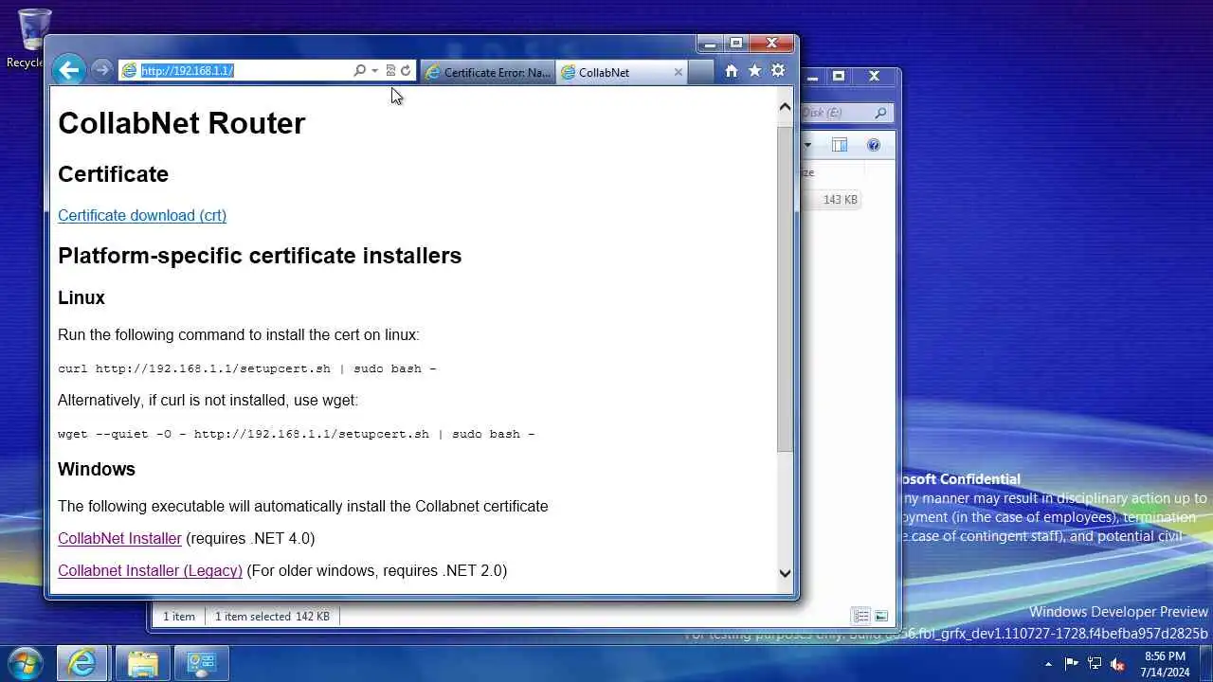Click the curl setupcert.sh command text

[247, 368]
